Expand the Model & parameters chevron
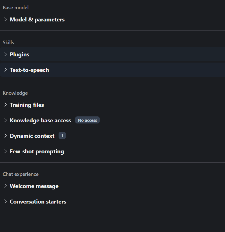This screenshot has height=232, width=225. click(x=5, y=19)
